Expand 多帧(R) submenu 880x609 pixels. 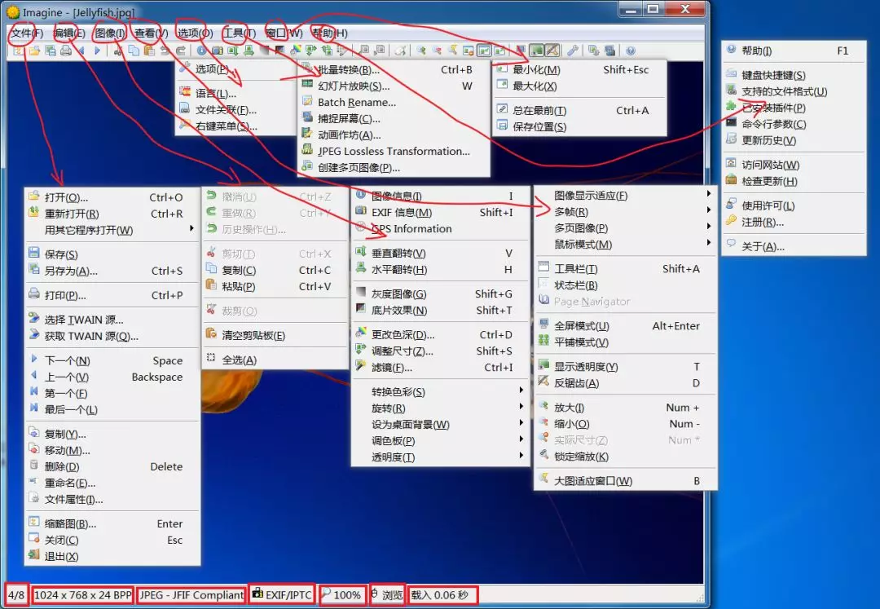coord(625,212)
